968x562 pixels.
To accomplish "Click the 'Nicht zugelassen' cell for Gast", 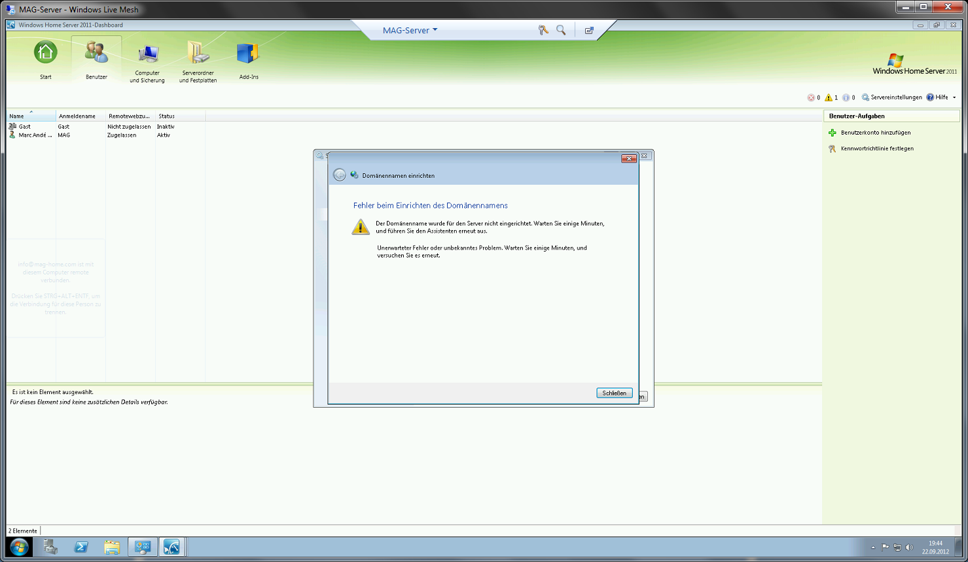I will coord(129,127).
